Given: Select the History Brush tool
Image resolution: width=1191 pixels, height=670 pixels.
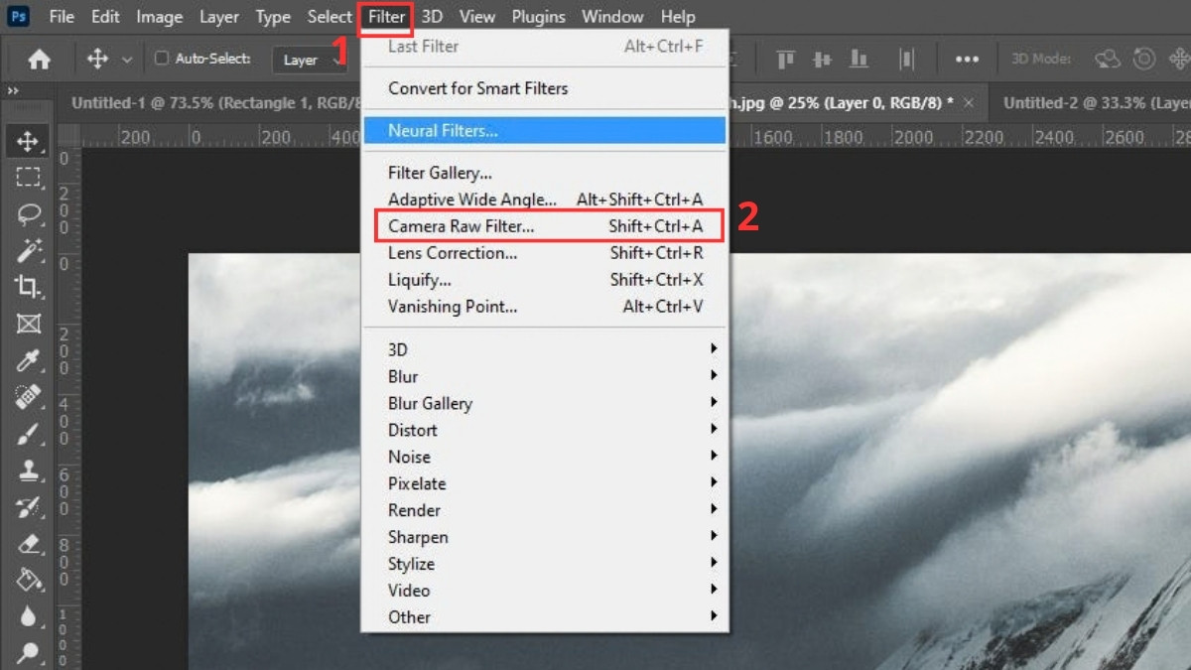Looking at the screenshot, I should point(28,507).
